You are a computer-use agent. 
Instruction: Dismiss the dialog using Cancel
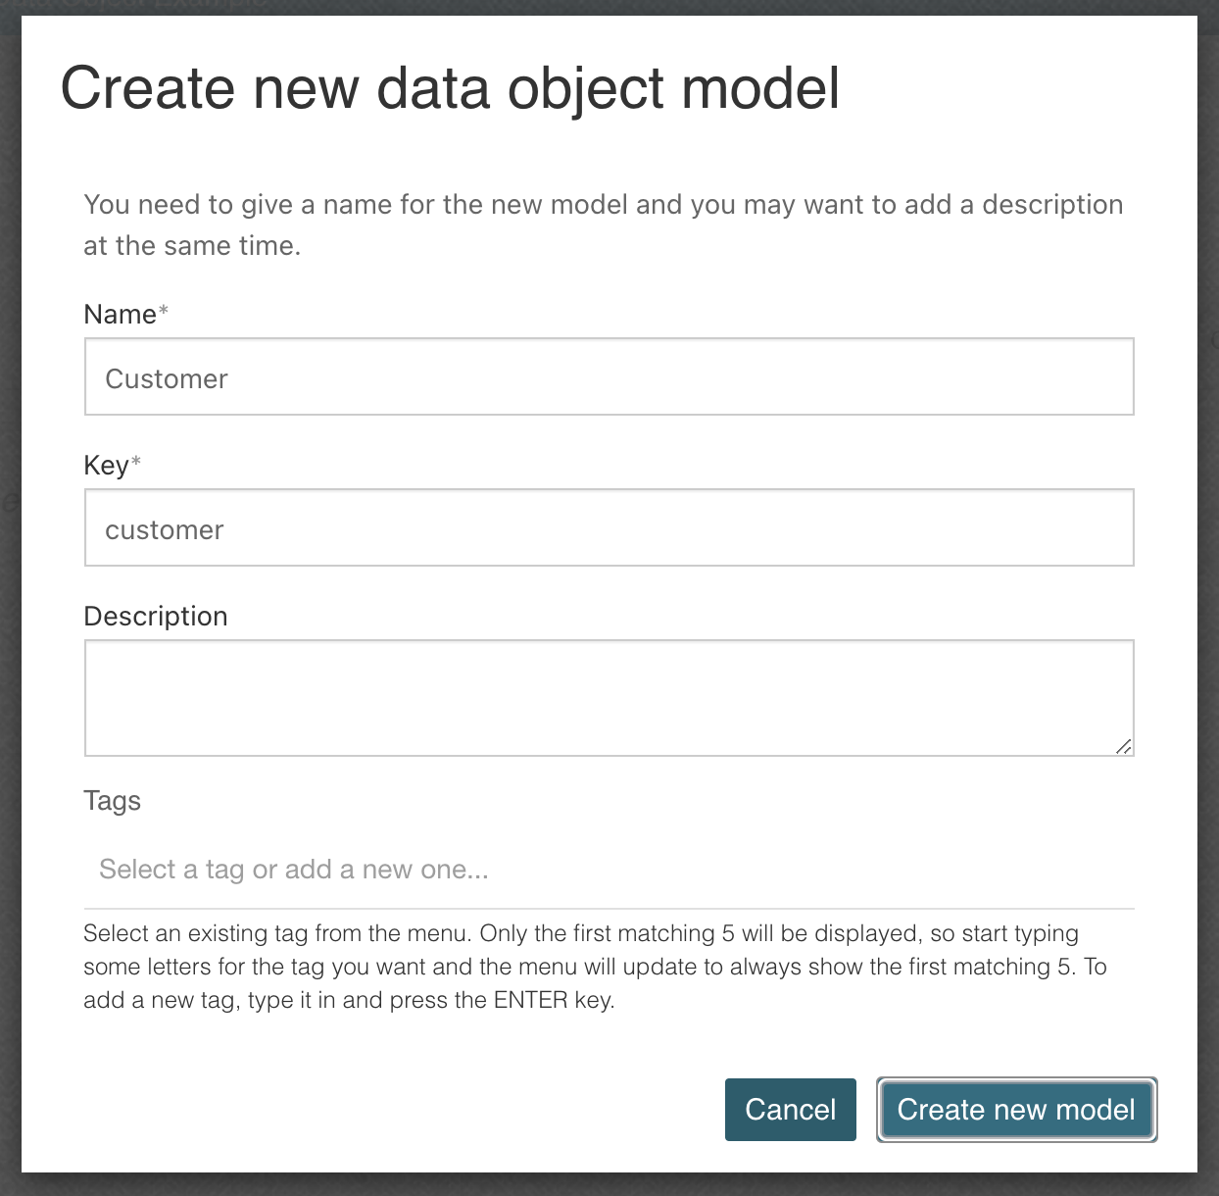(x=790, y=1110)
